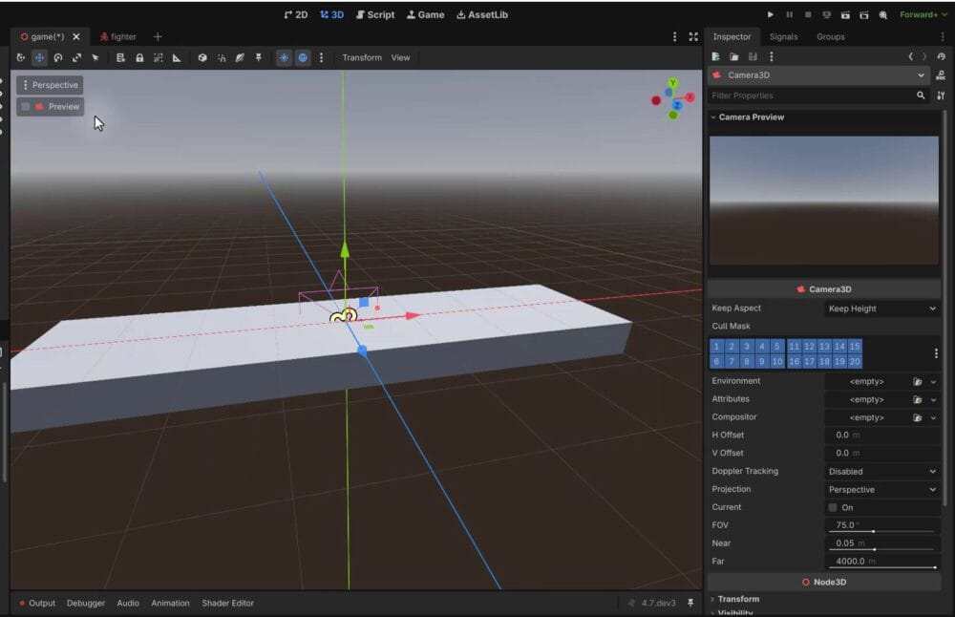Open Inspector property tools menu
This screenshot has height=617, width=955.
941,96
